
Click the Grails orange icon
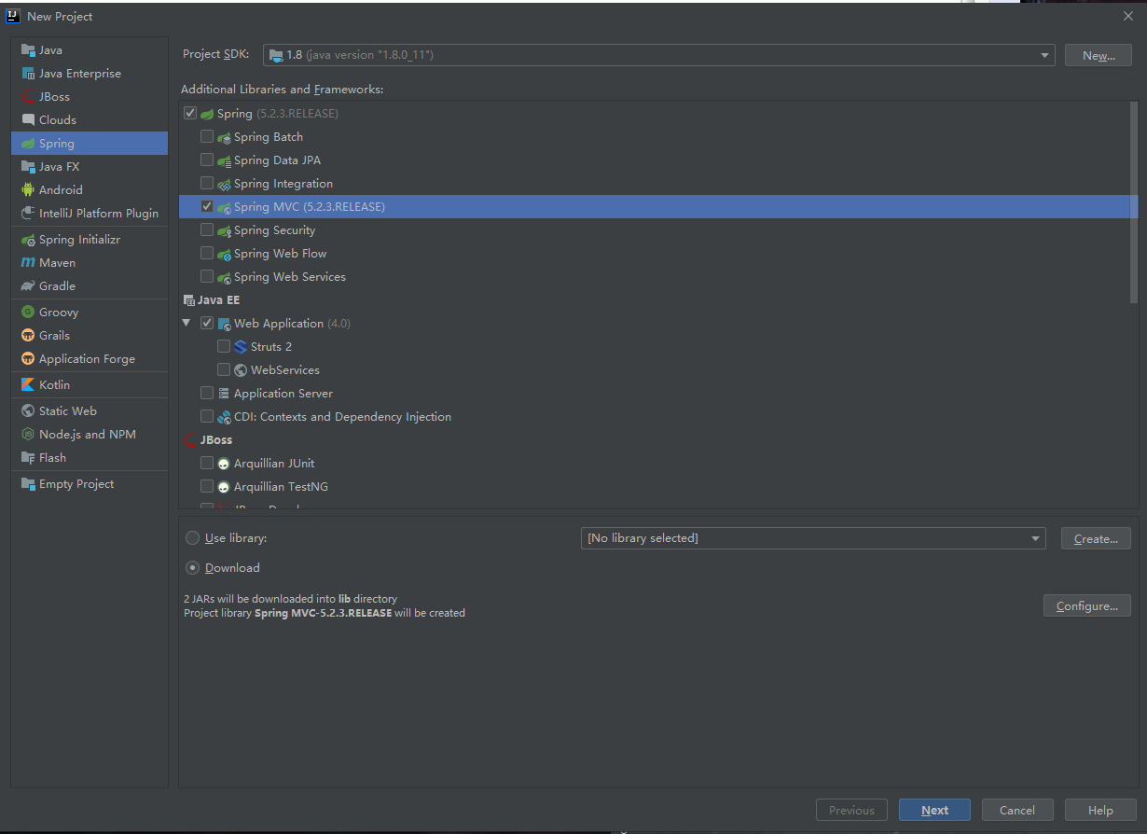point(28,336)
